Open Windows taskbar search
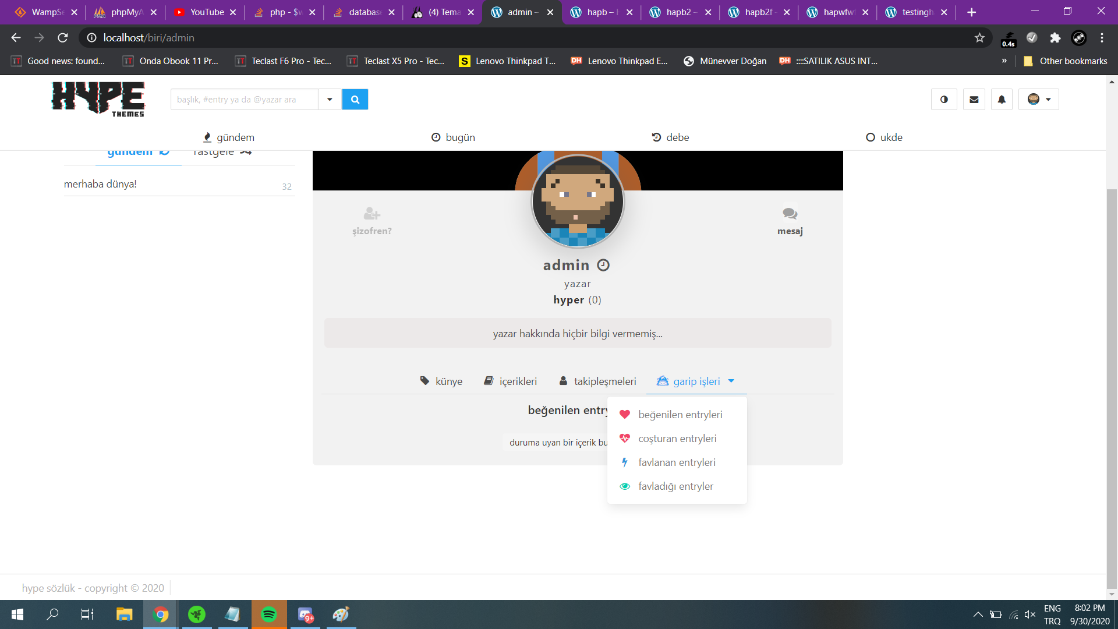The height and width of the screenshot is (629, 1118). 52,614
